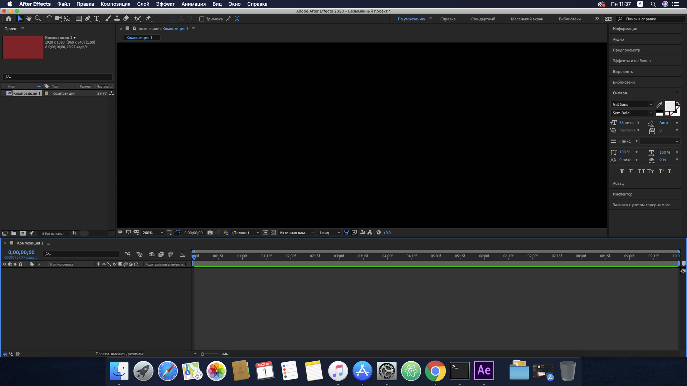Image resolution: width=687 pixels, height=386 pixels.
Task: Reset exposure icon in viewer bar
Action: tap(379, 233)
